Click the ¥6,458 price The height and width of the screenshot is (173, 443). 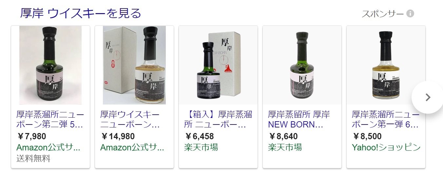tap(199, 136)
